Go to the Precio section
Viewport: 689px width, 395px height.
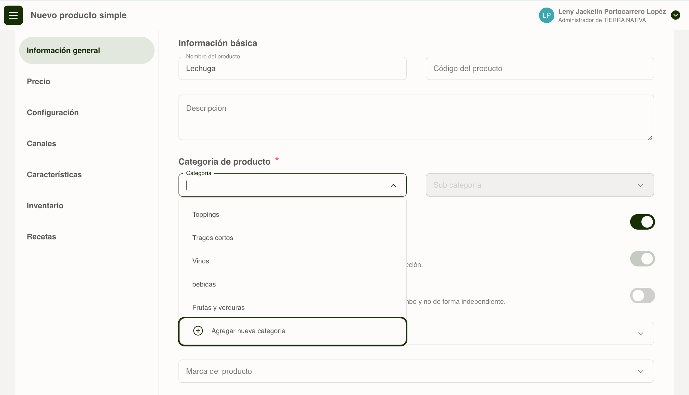39,81
